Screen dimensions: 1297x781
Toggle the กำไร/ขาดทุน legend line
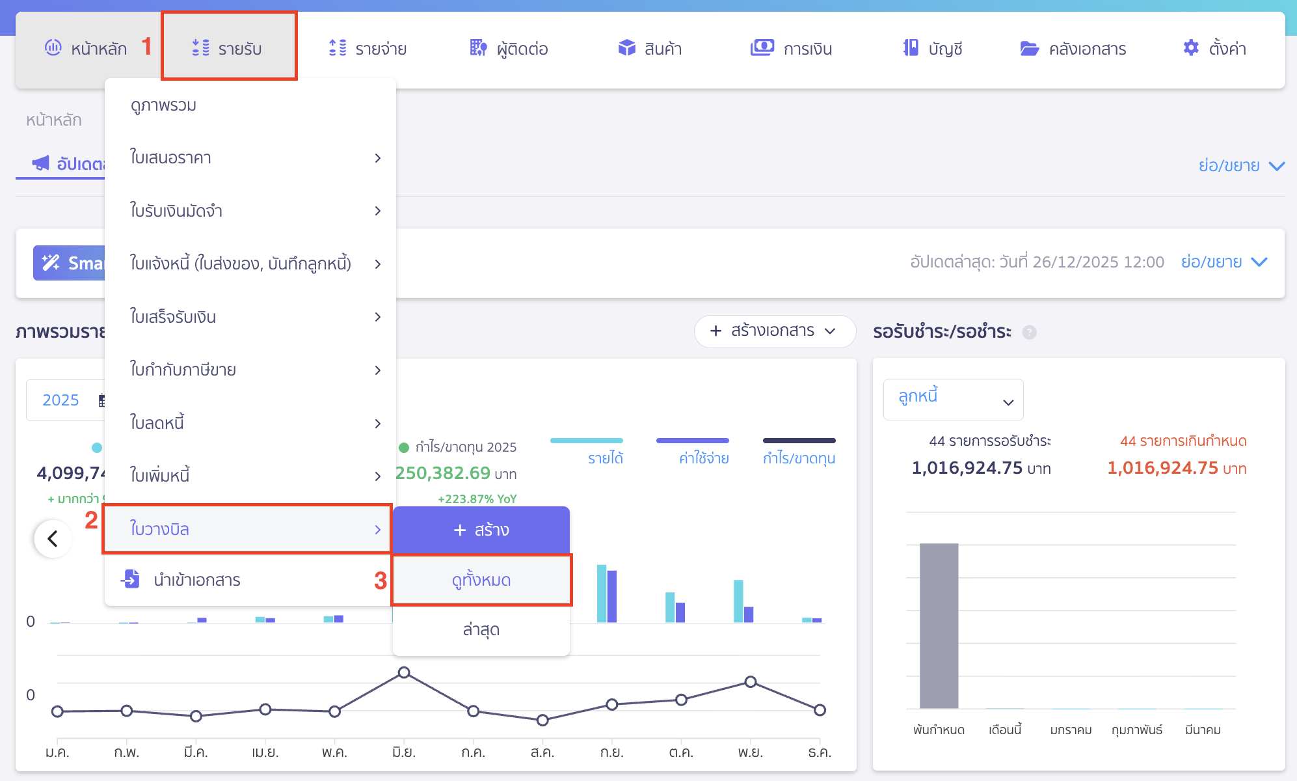(799, 441)
